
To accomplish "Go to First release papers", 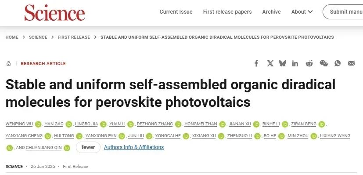I will [227, 12].
